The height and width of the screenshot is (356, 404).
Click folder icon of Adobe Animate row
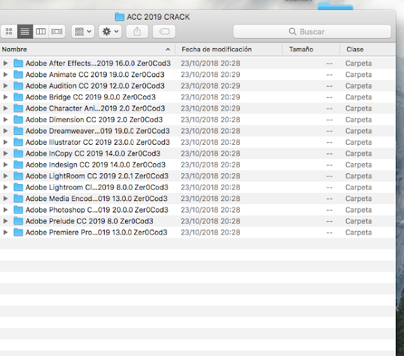click(x=18, y=75)
